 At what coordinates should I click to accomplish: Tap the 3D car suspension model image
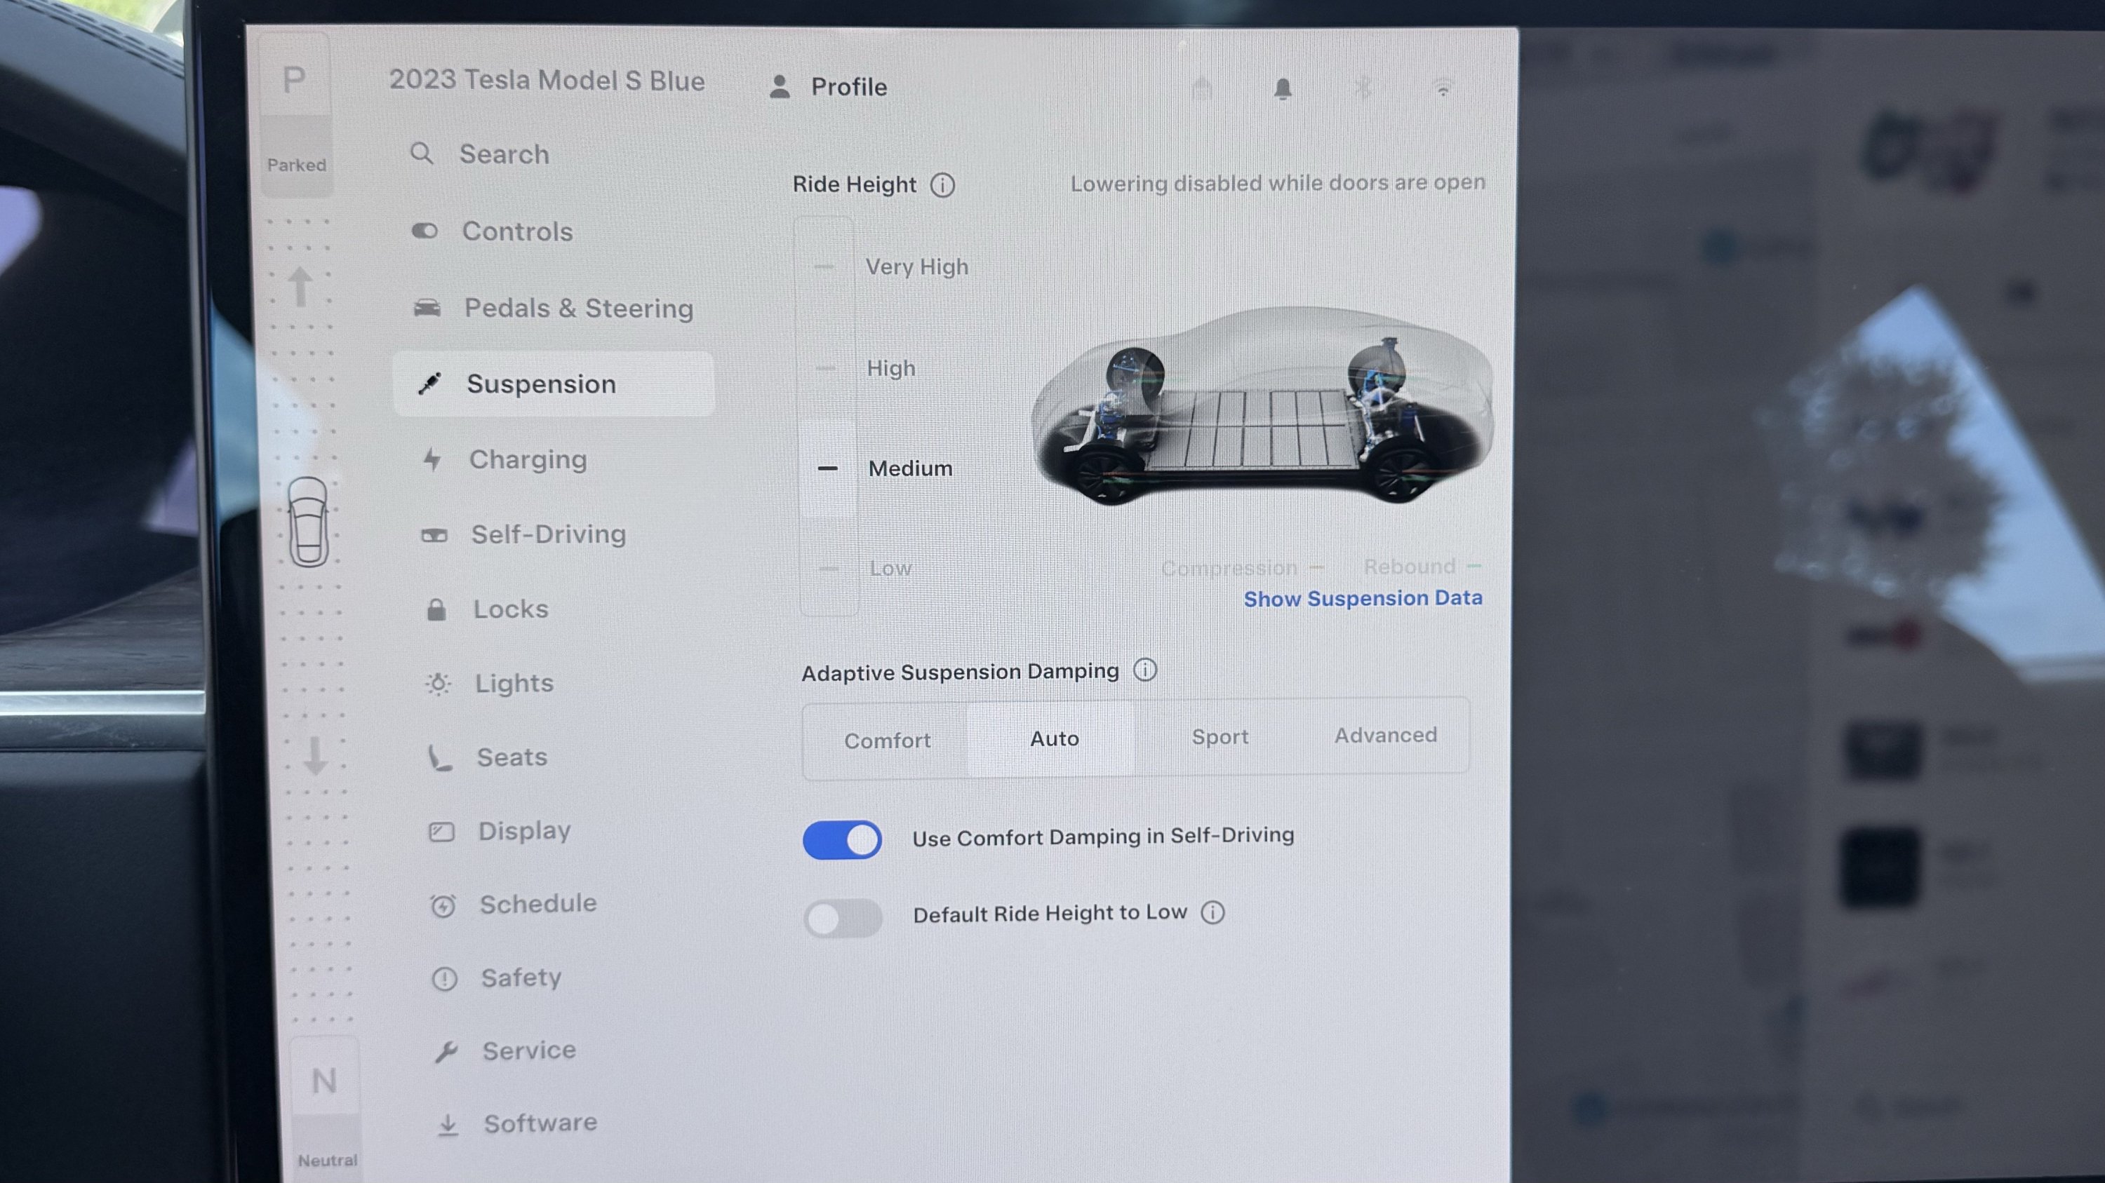pos(1262,406)
